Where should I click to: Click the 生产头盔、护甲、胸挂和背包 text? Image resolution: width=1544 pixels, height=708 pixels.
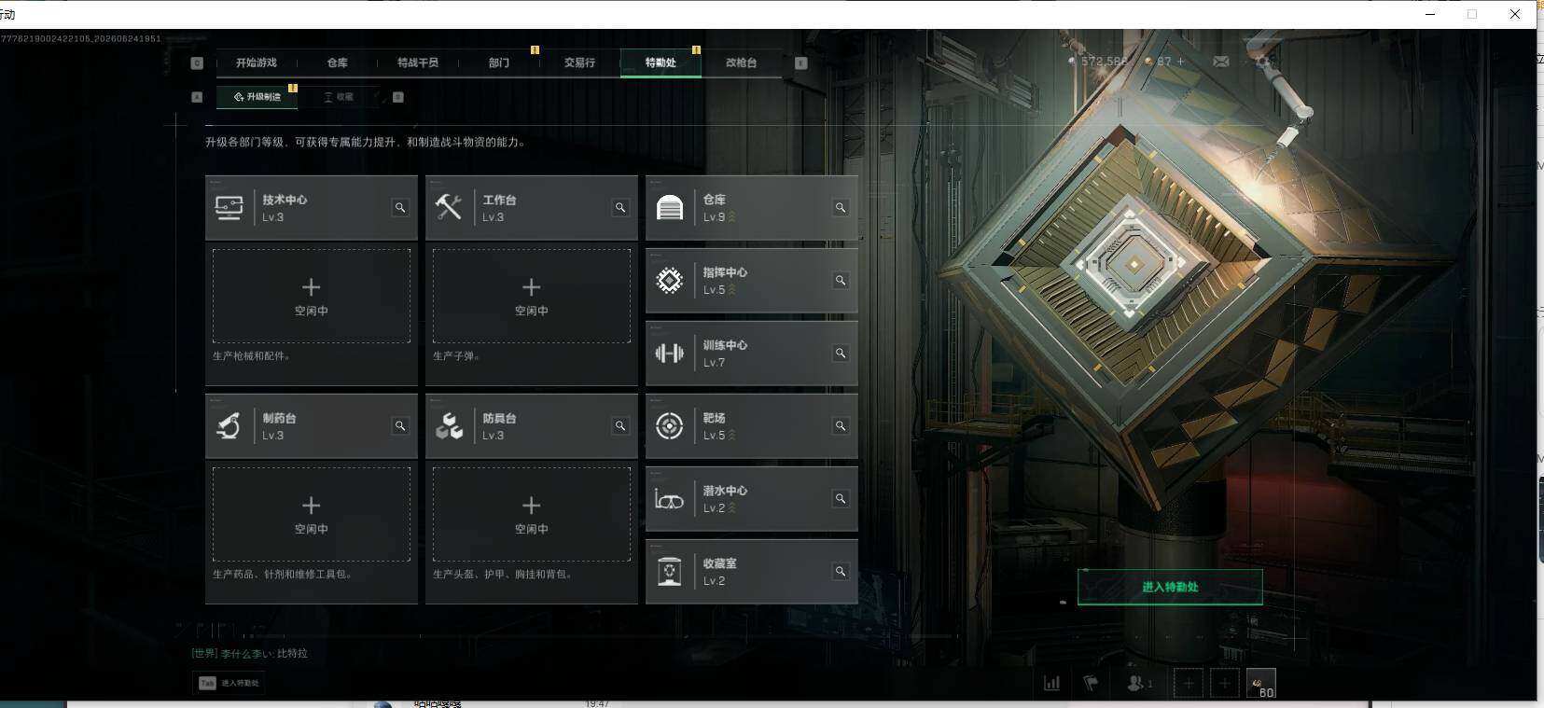[x=503, y=574]
